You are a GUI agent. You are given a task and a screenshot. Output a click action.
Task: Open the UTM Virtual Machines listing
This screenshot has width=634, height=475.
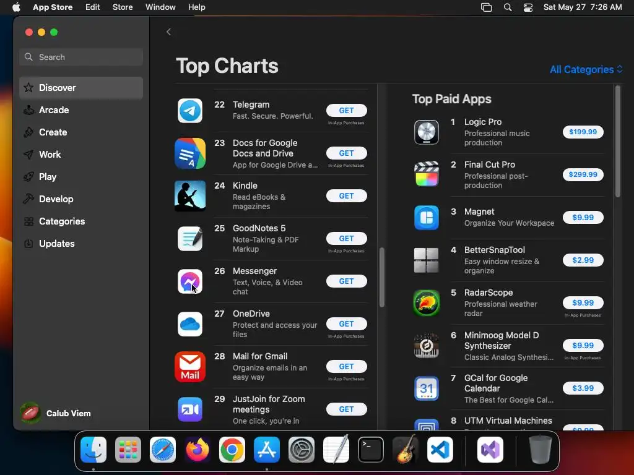(x=508, y=421)
